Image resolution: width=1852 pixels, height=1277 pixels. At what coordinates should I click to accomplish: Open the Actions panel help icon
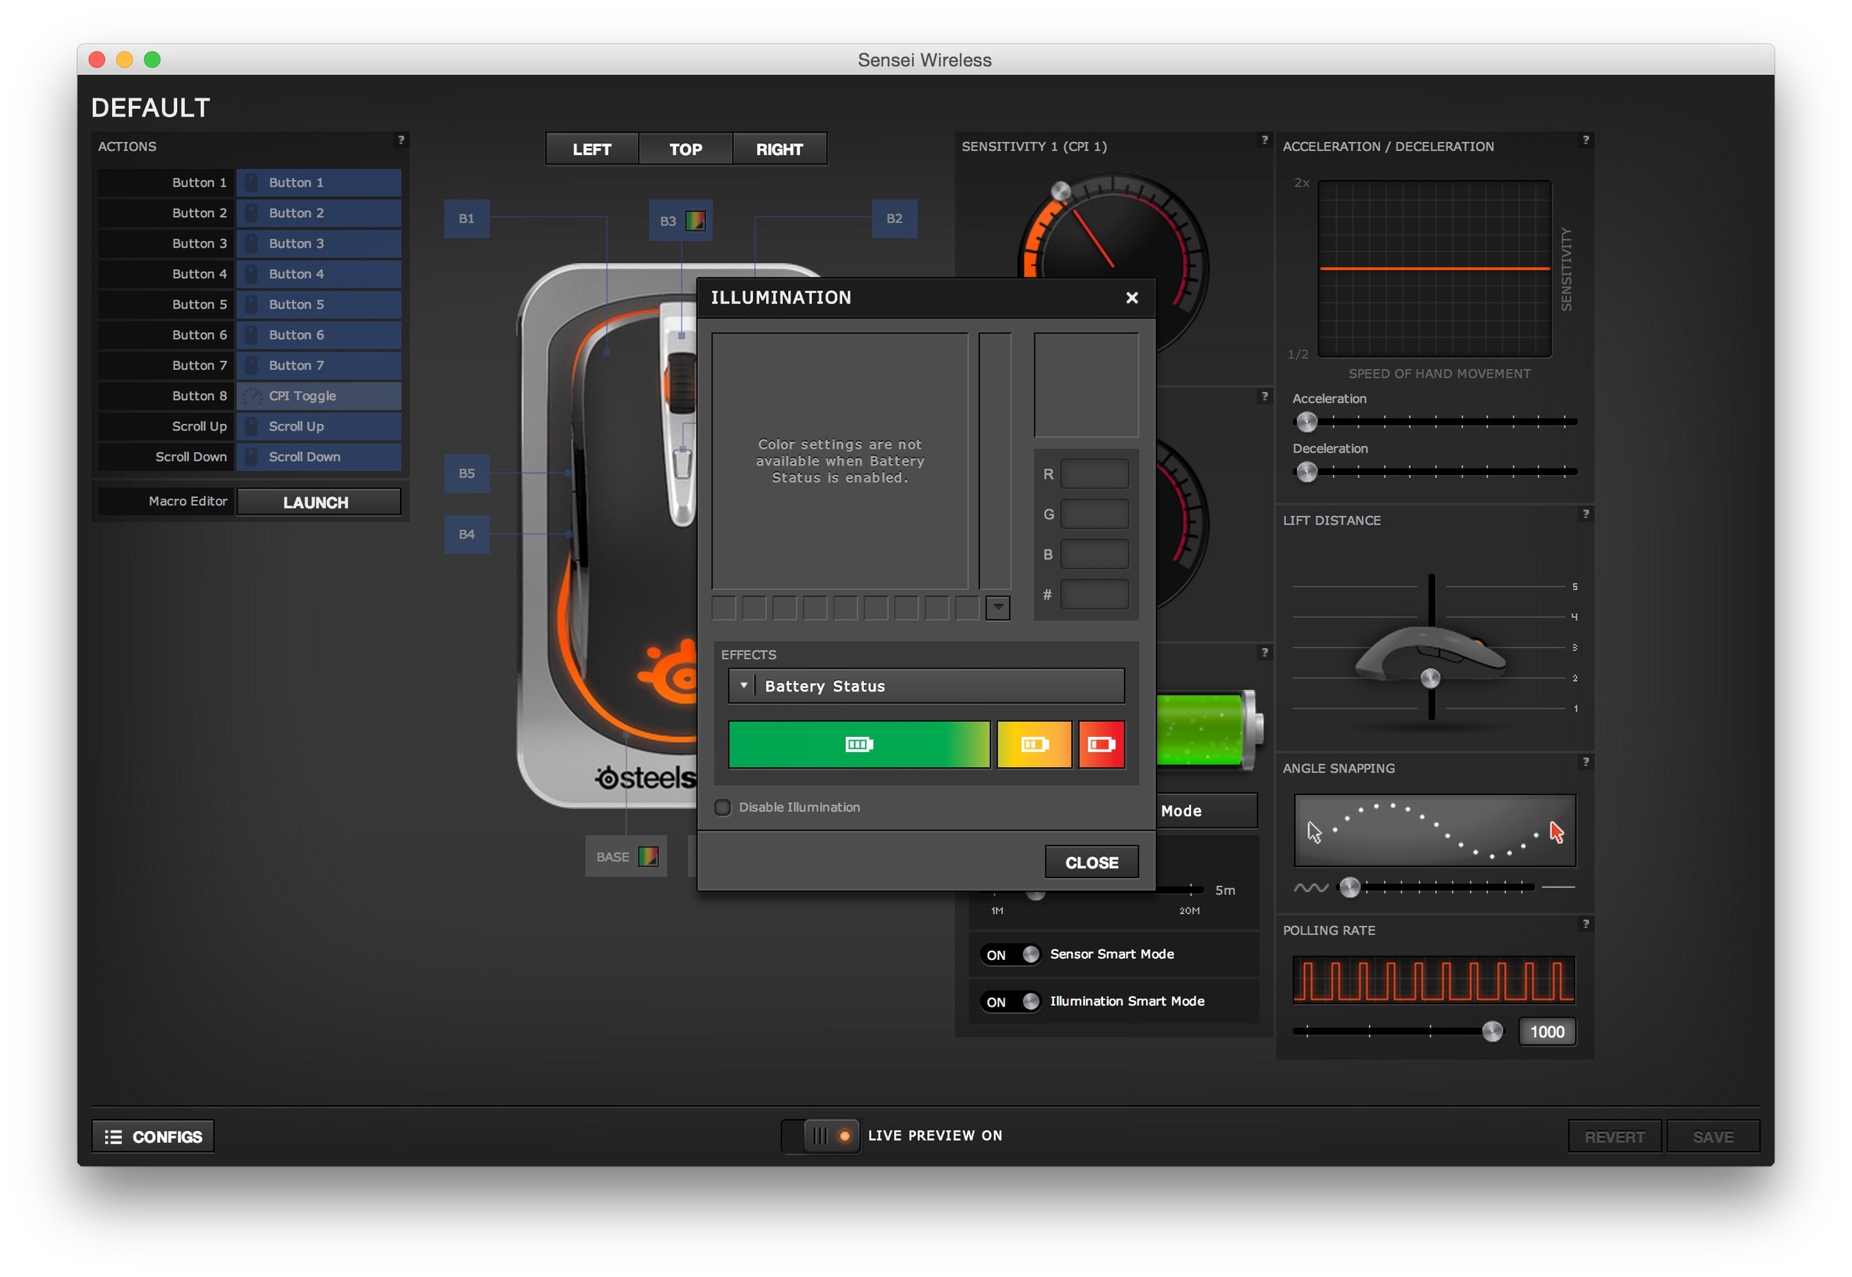pyautogui.click(x=401, y=140)
